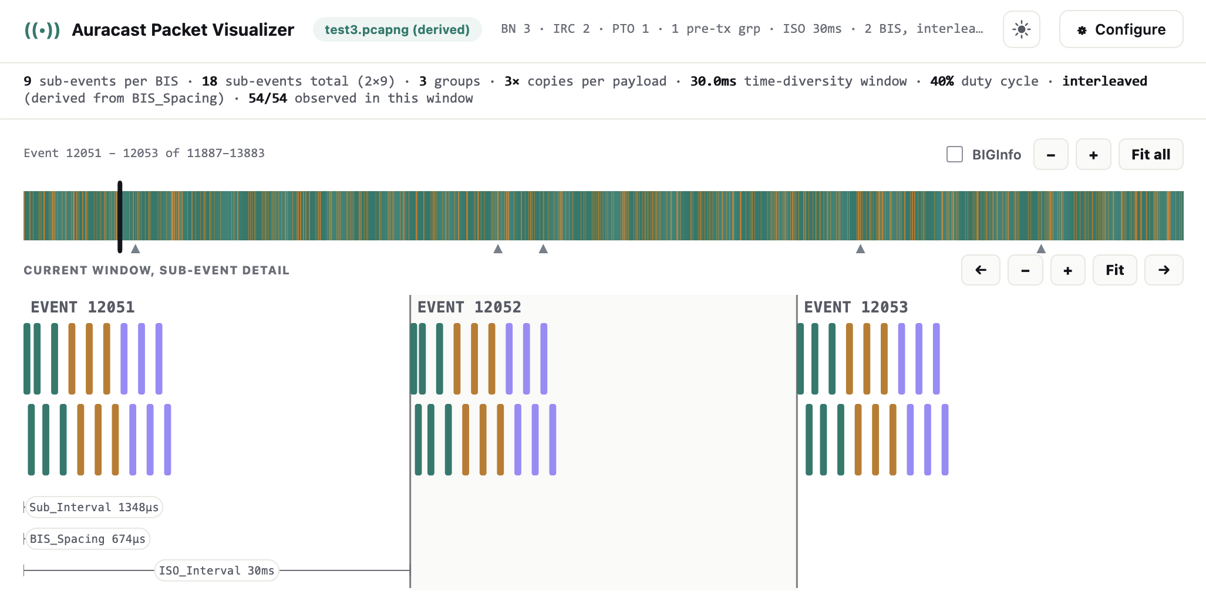Viewport: 1206px width, 605px height.
Task: Click the Event 12051 – 12053 range text
Action: coord(144,153)
